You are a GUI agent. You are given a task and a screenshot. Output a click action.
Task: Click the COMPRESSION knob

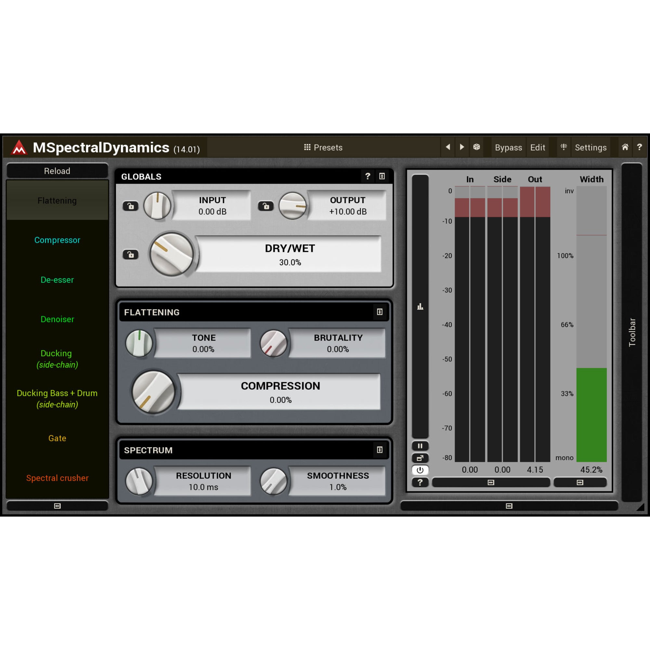tap(153, 392)
